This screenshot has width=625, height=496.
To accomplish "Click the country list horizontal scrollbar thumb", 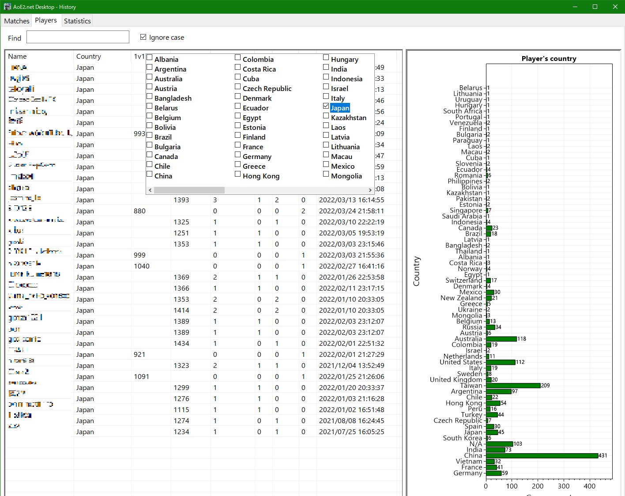I will click(189, 190).
